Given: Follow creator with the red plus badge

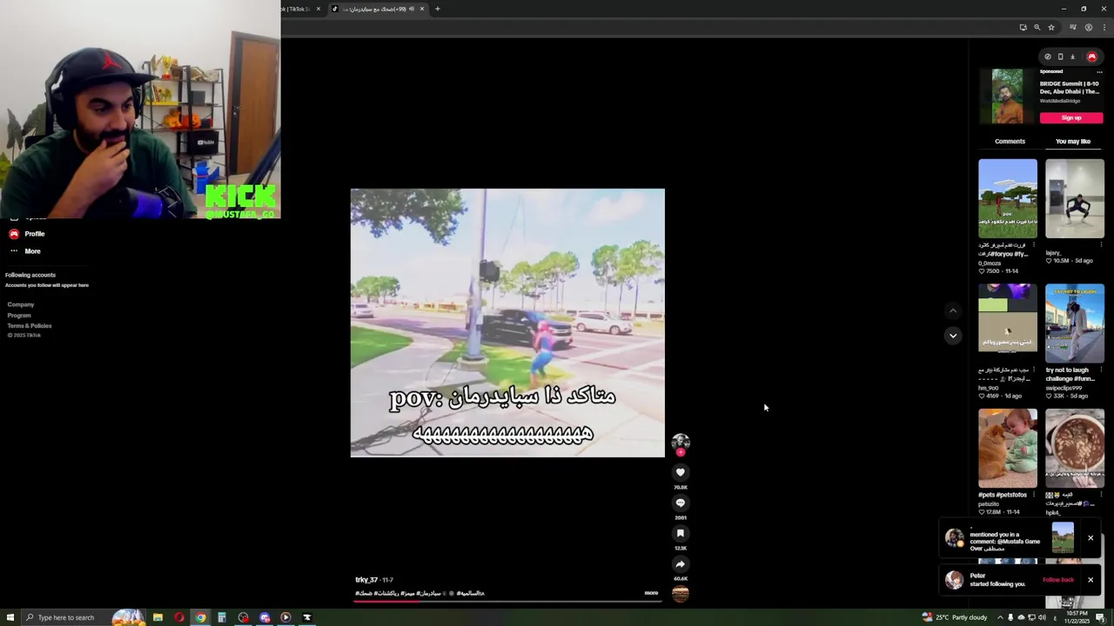Looking at the screenshot, I should (681, 452).
